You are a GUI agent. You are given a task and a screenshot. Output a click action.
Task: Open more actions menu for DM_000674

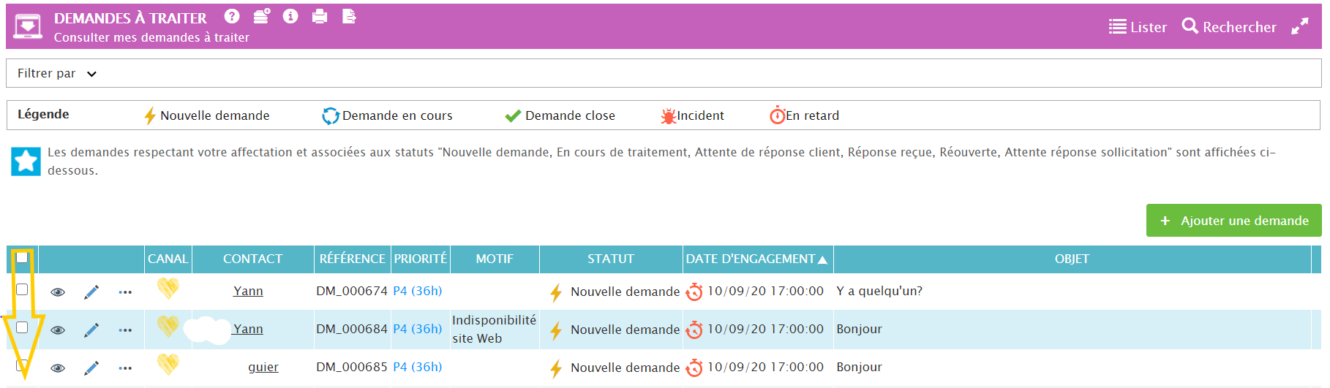coord(125,292)
